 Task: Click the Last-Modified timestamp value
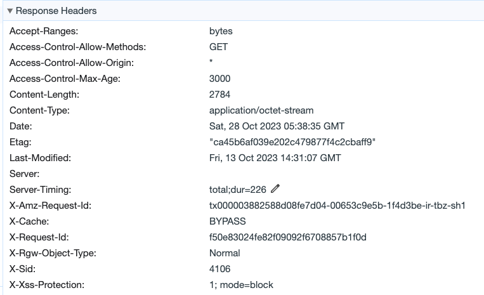pyautogui.click(x=275, y=158)
